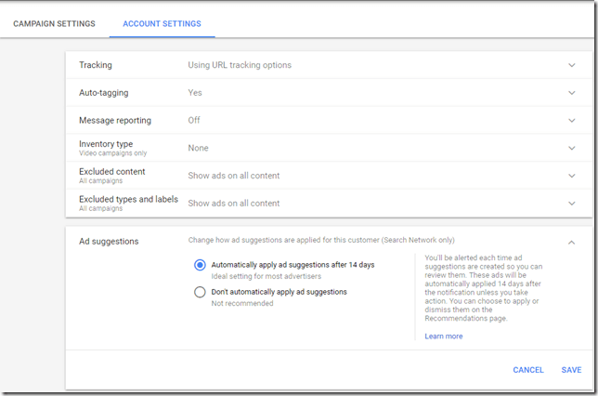Choose Don't automatically apply ad suggestions
598x396 pixels.
coord(200,292)
